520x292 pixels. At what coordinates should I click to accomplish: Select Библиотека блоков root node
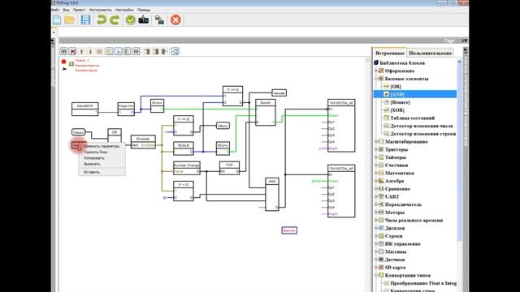pos(402,63)
